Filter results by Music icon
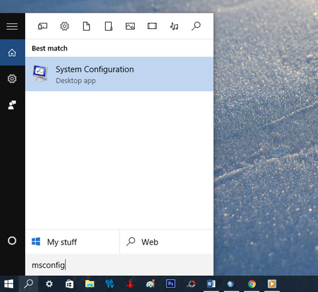The width and height of the screenshot is (318, 292). [174, 26]
